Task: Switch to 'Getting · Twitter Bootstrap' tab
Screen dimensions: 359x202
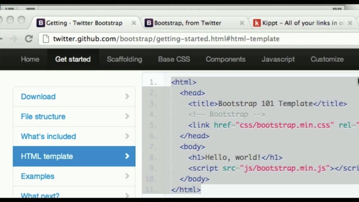Action: (x=85, y=23)
